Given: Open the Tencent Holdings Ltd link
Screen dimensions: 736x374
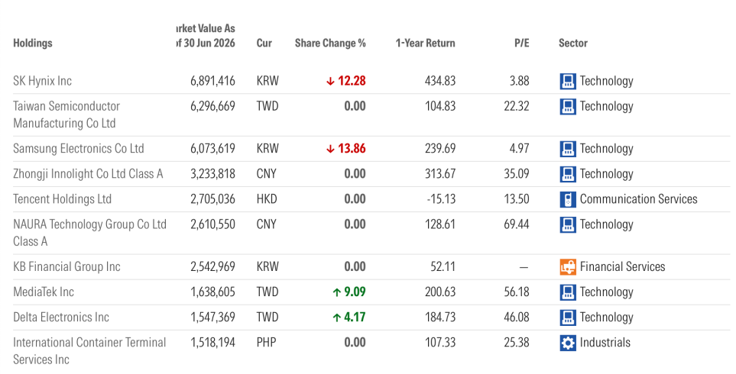Looking at the screenshot, I should (63, 198).
